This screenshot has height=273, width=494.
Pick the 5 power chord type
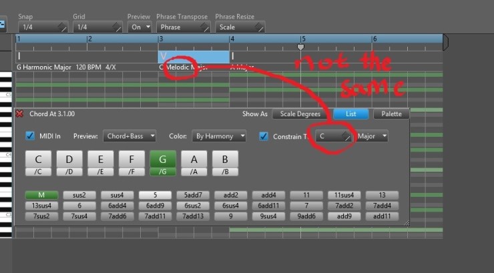(x=155, y=195)
